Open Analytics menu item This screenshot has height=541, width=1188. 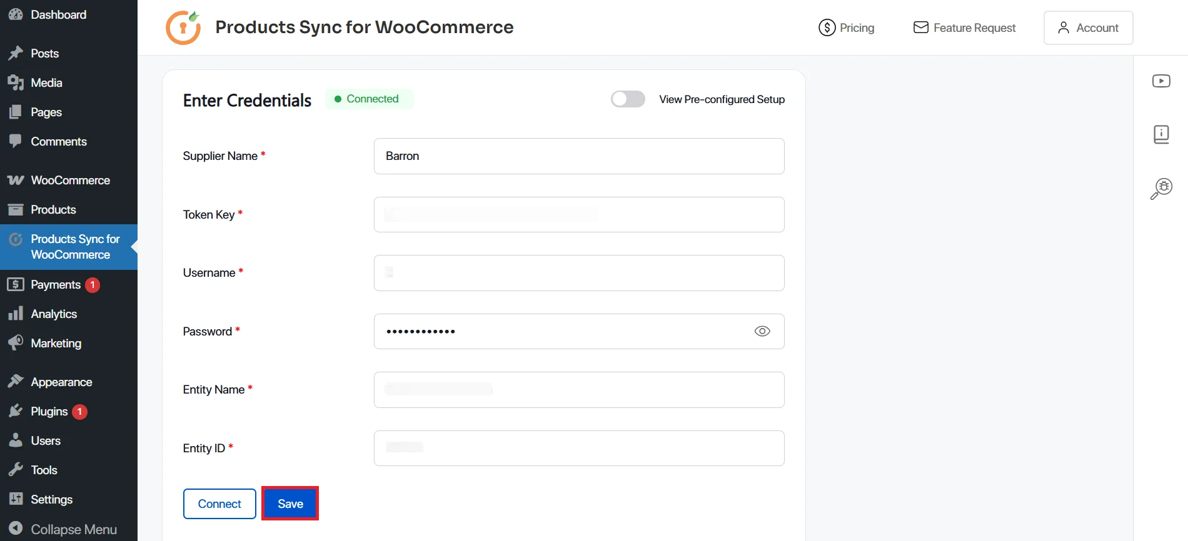point(69,314)
